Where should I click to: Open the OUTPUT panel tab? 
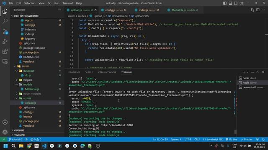(x=89, y=72)
